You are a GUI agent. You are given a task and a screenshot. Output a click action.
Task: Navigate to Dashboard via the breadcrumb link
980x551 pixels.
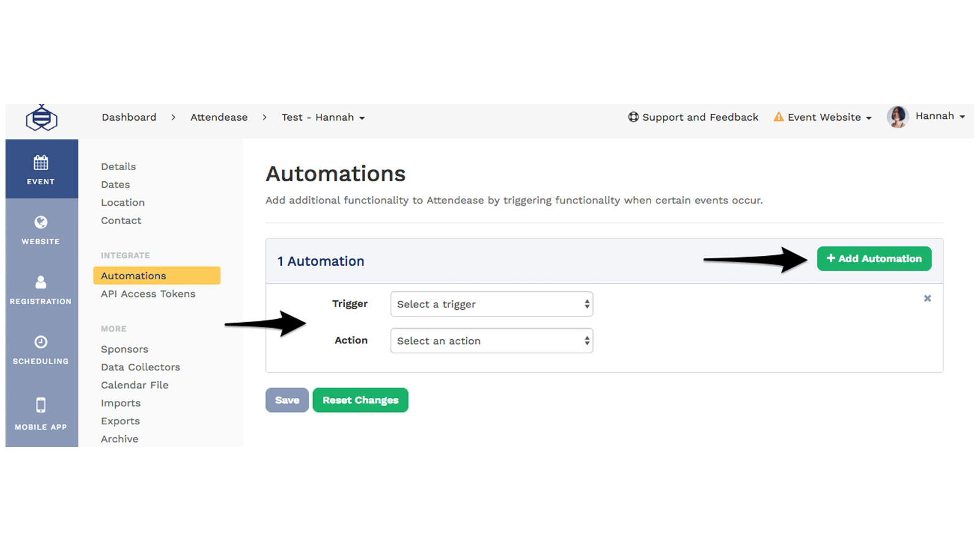[129, 117]
